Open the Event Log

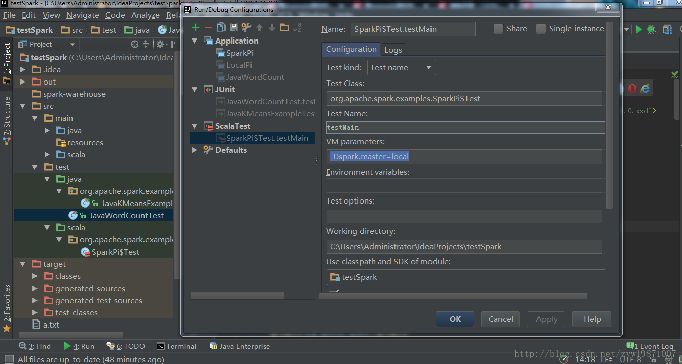coord(650,346)
